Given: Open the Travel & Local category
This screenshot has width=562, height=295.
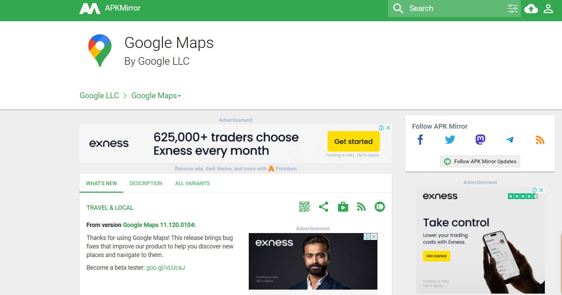Looking at the screenshot, I should 110,208.
